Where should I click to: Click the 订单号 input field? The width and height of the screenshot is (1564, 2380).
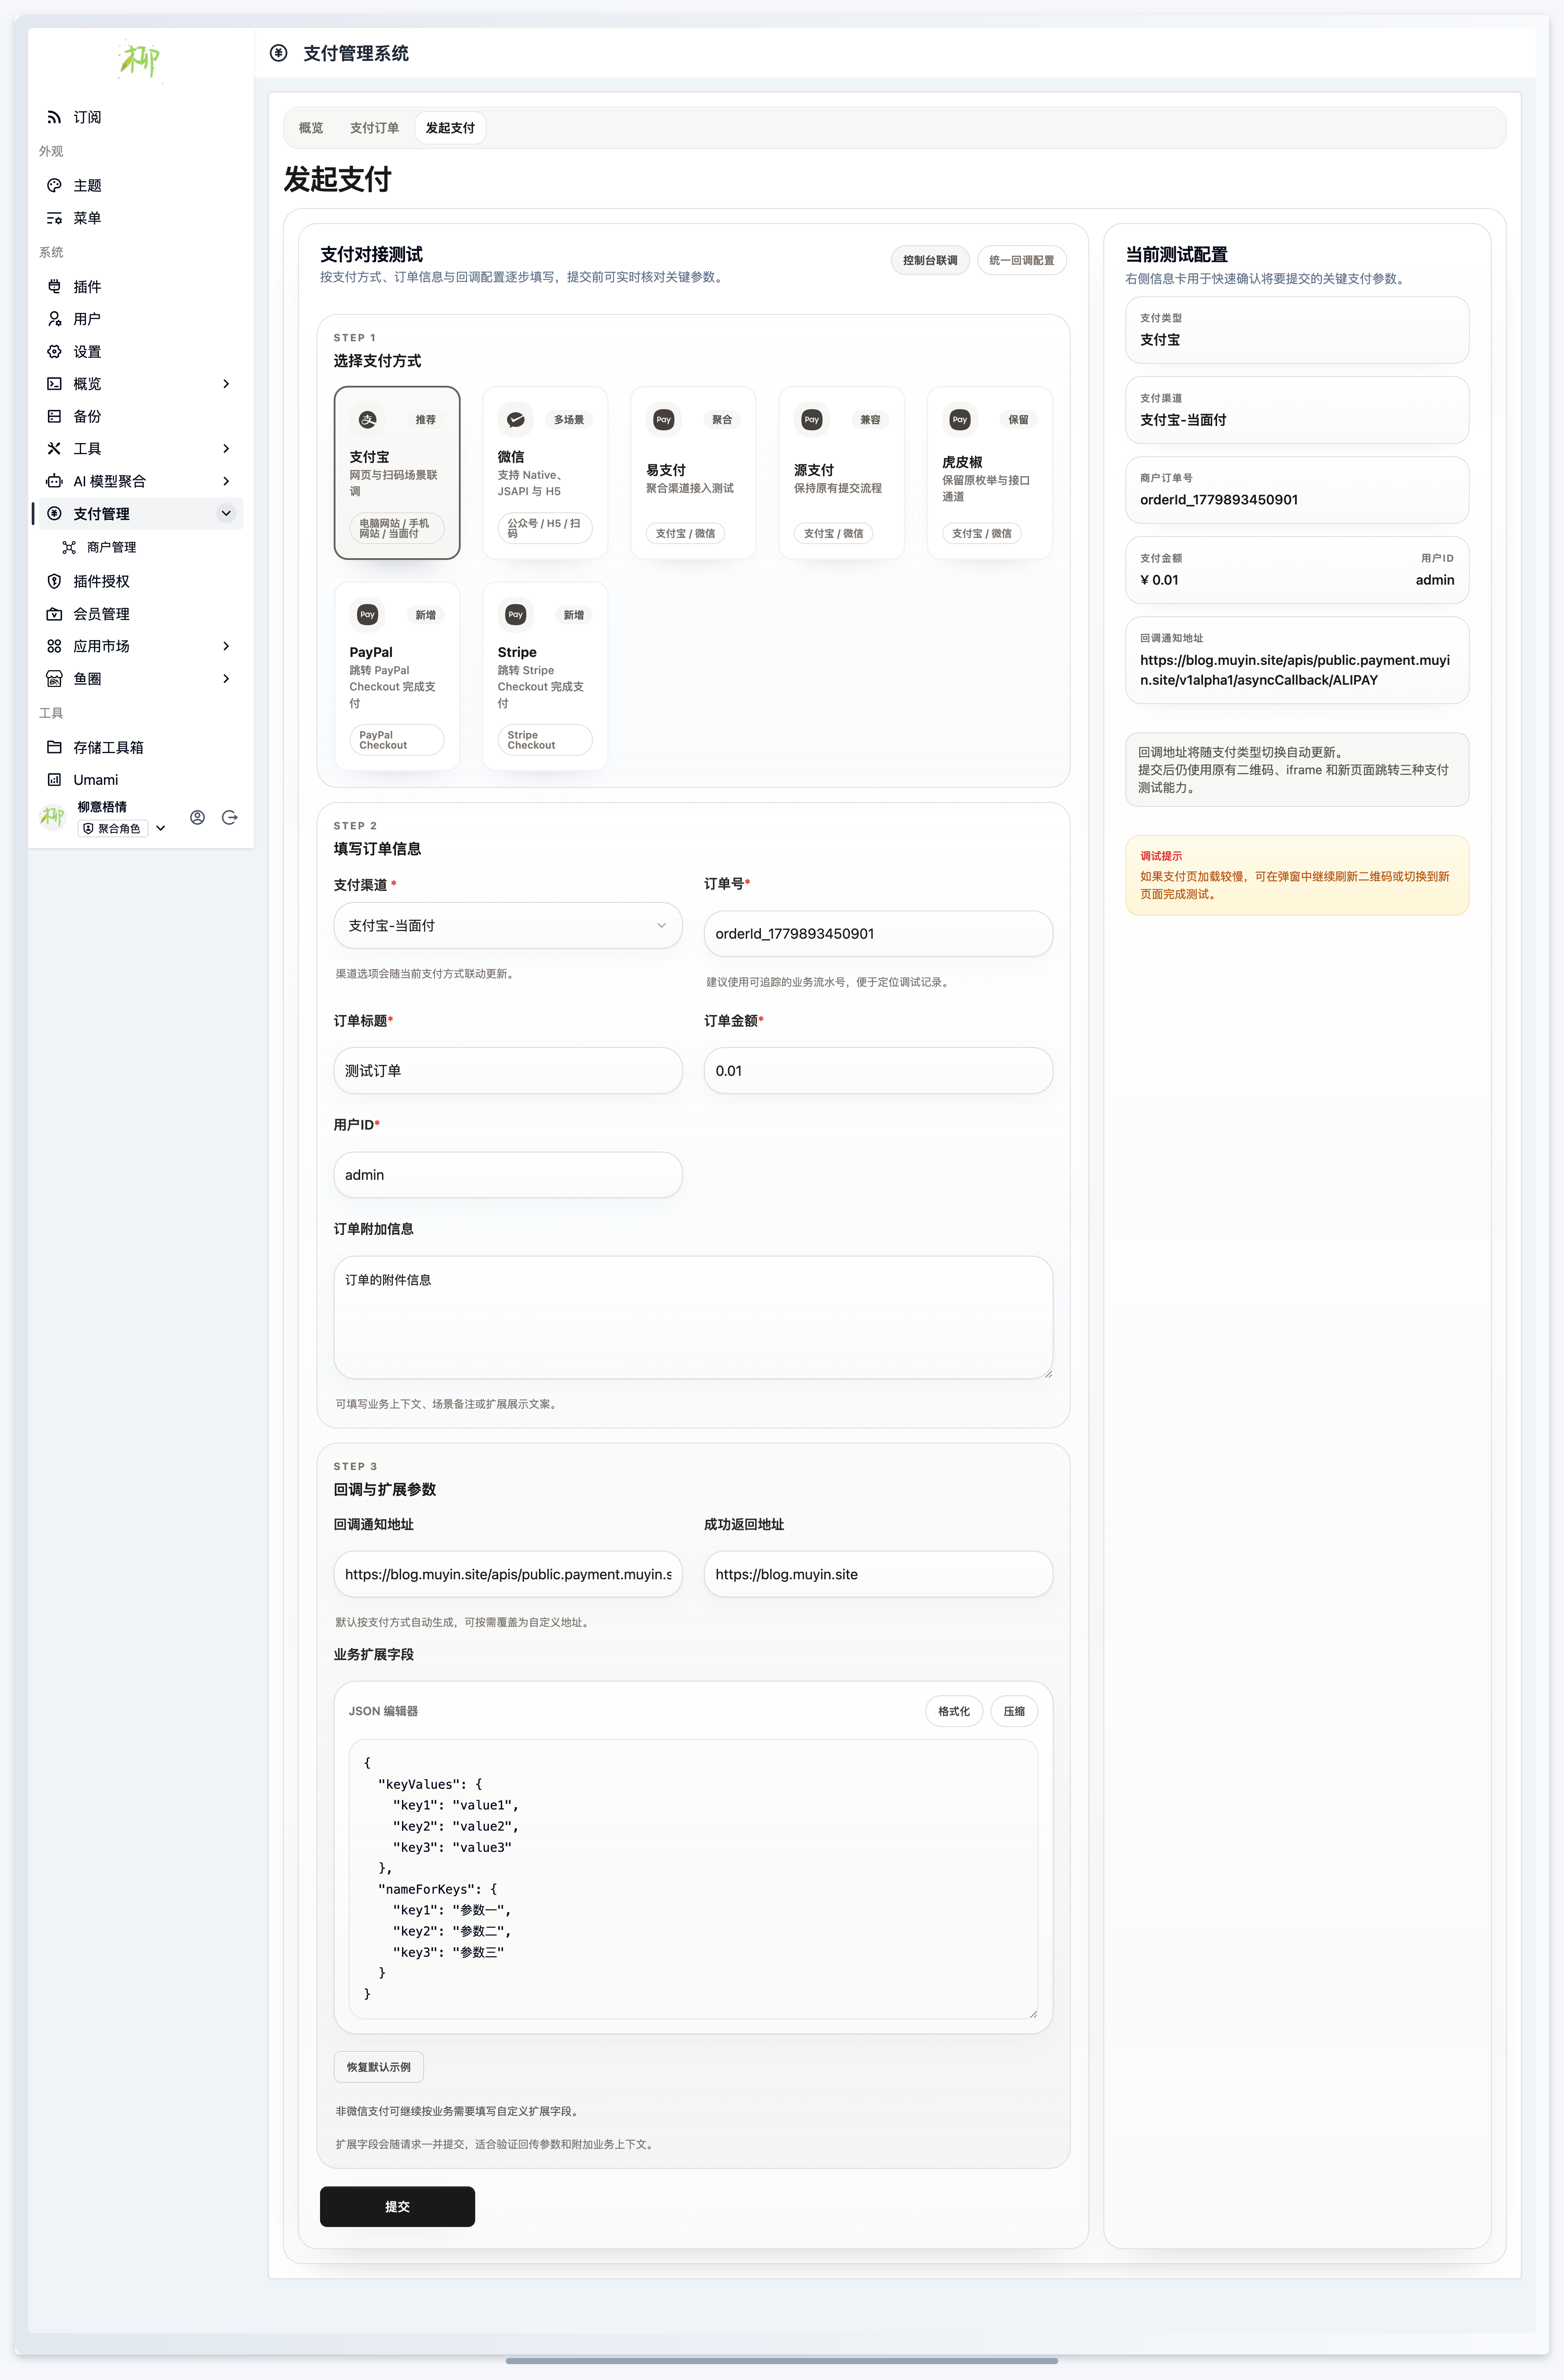(x=878, y=934)
